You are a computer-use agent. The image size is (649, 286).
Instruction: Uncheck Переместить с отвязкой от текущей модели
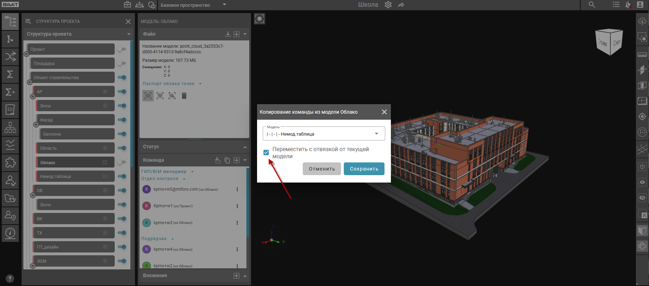(x=266, y=153)
